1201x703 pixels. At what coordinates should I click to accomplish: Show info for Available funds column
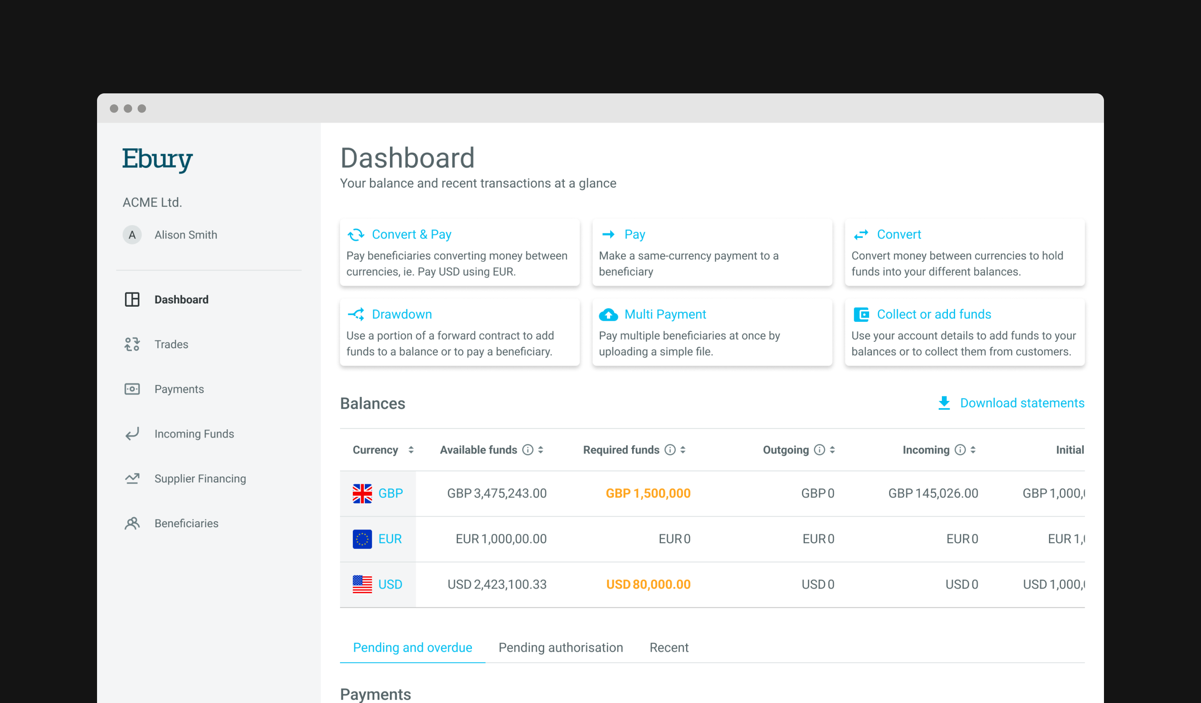tap(528, 449)
